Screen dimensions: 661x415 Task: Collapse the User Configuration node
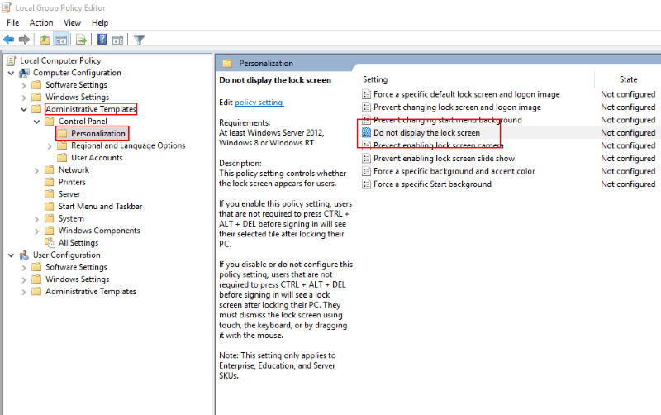[x=12, y=255]
